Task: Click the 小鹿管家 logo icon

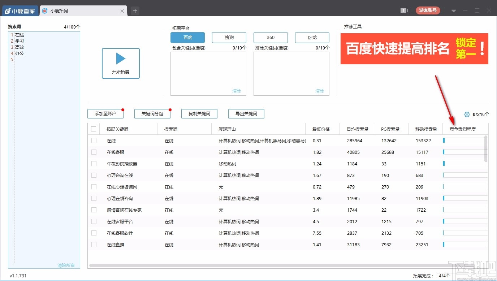Action: [8, 10]
